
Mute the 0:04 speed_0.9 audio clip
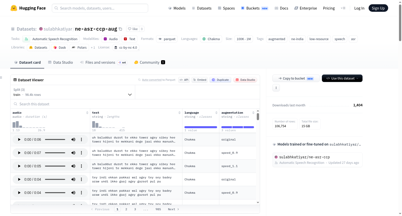73,193
